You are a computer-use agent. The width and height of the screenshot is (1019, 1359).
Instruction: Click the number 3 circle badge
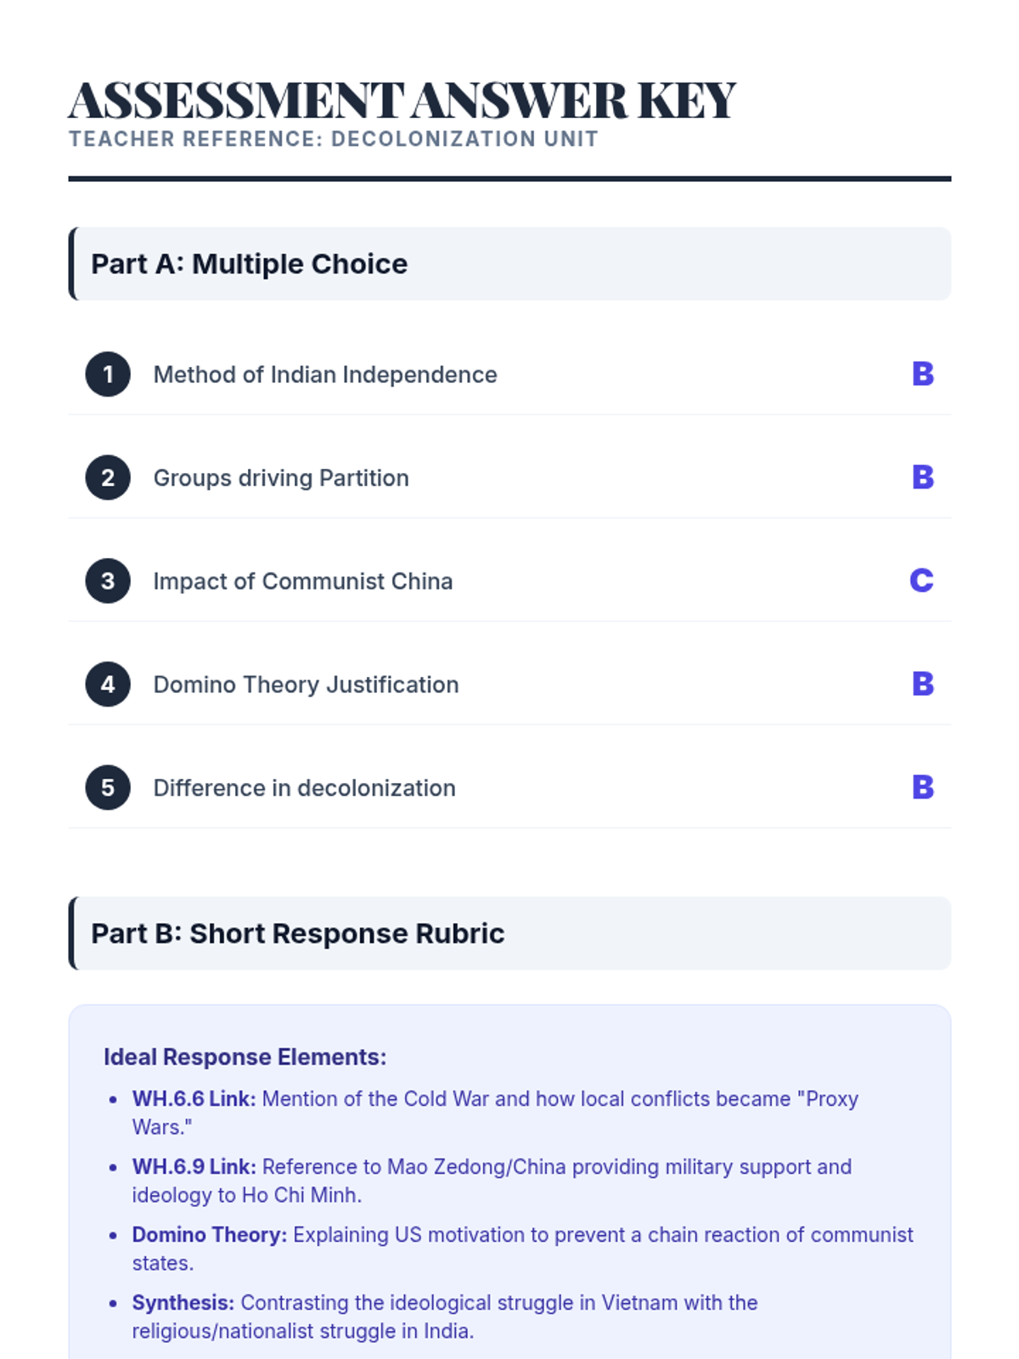click(108, 581)
